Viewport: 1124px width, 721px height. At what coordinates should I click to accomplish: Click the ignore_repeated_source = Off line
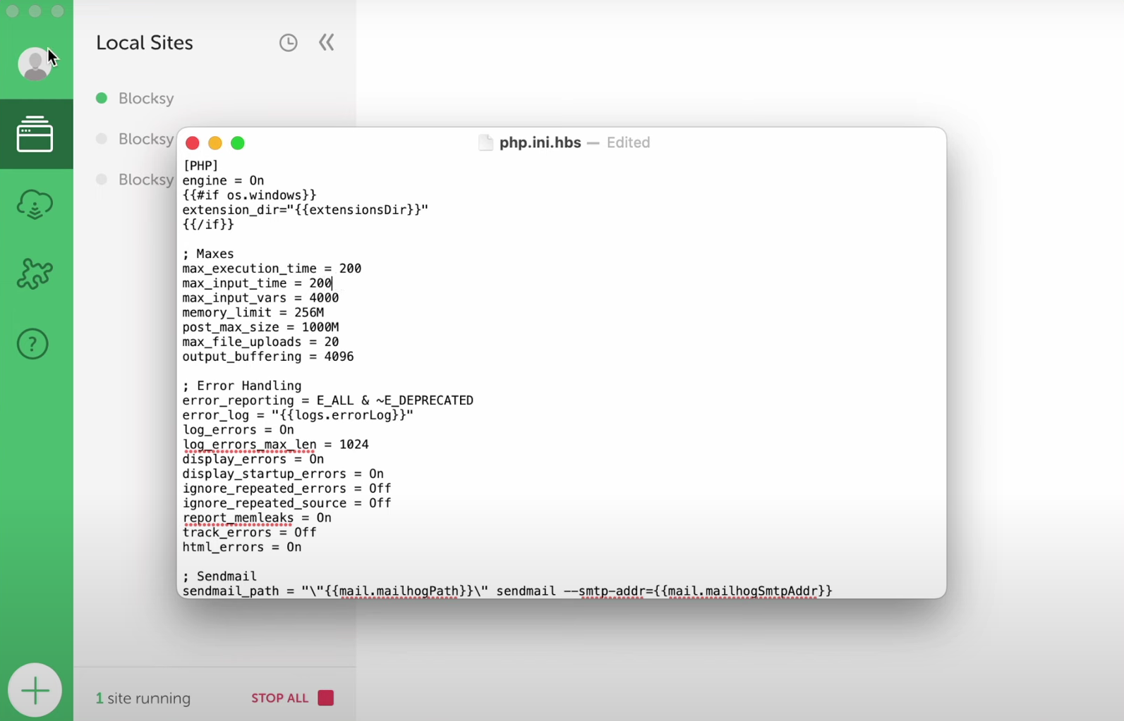pyautogui.click(x=287, y=503)
